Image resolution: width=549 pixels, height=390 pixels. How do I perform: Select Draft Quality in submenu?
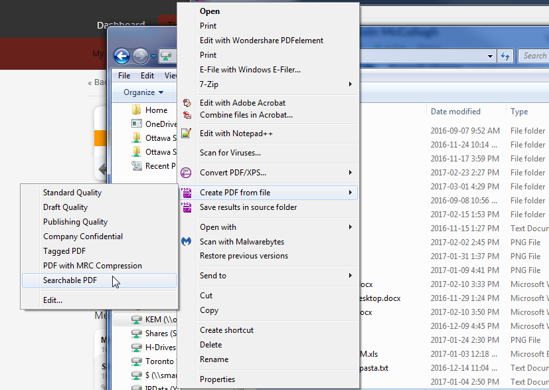[x=65, y=207]
